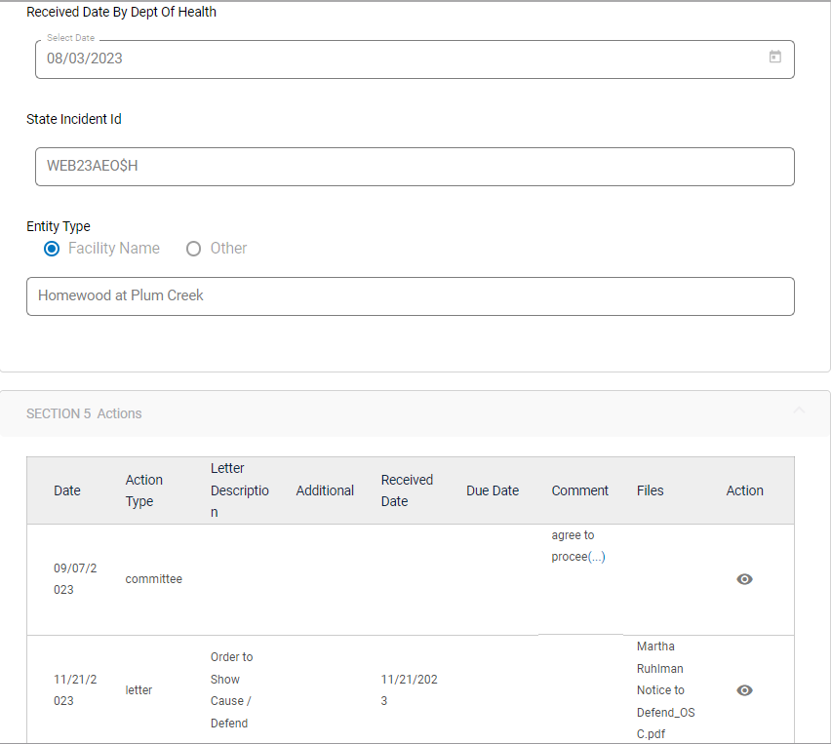The image size is (831, 744).
Task: Click the Comment column header
Action: (x=579, y=490)
